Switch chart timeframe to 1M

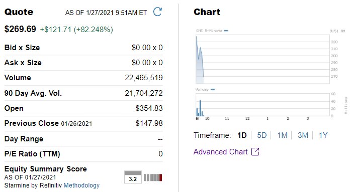[282, 135]
